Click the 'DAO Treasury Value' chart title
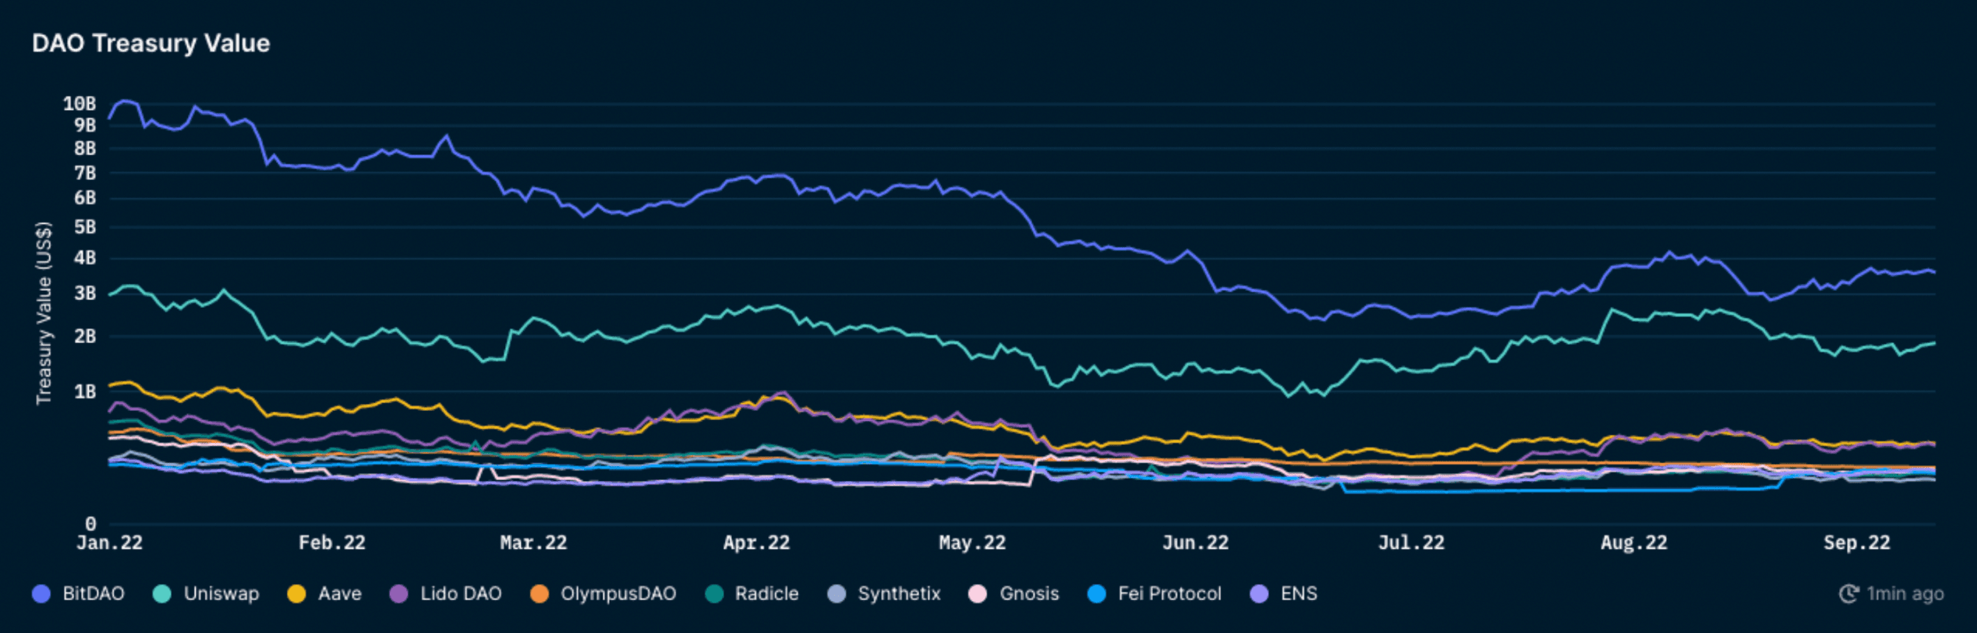The image size is (1977, 633). tap(150, 43)
